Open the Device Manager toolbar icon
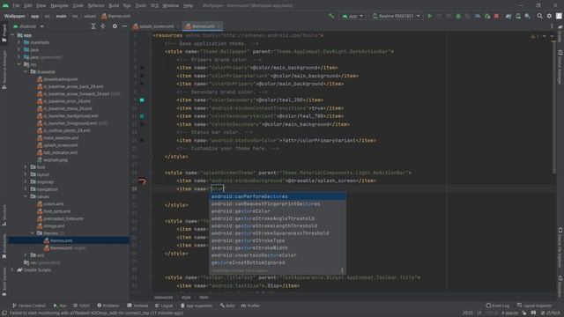564x317 pixels. [x=518, y=16]
